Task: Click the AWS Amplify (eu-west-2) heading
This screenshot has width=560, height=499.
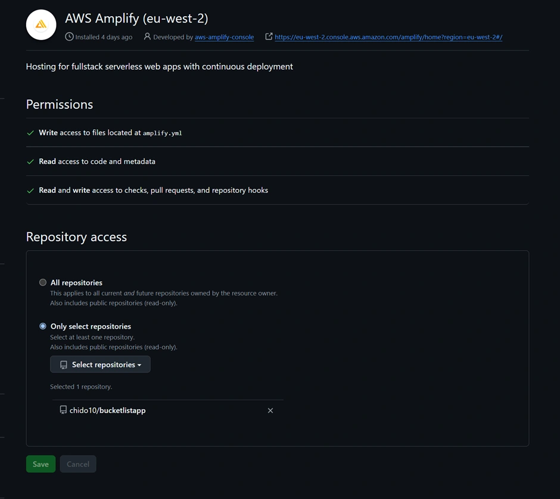Action: [136, 18]
